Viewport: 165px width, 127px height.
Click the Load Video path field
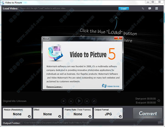(x=69, y=9)
